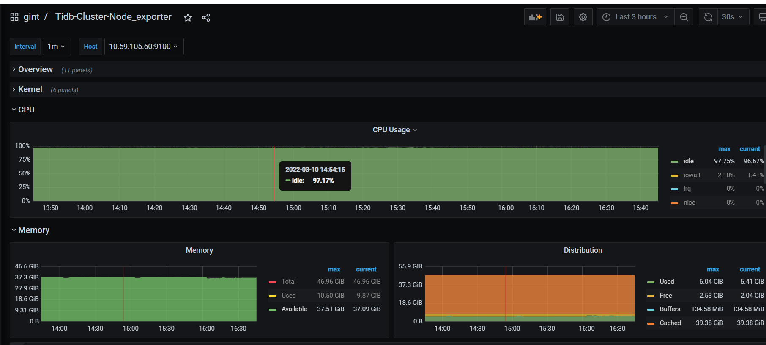The image size is (766, 345).
Task: Sort the CPU legend by max column
Action: click(724, 149)
